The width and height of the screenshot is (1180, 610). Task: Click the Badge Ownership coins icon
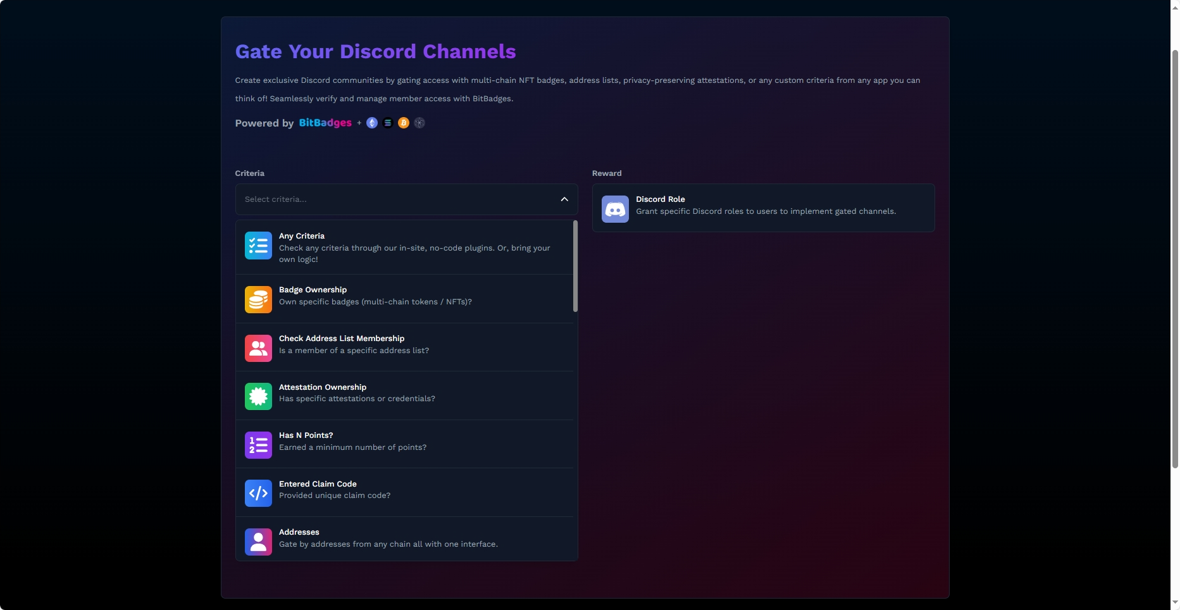[x=258, y=299]
